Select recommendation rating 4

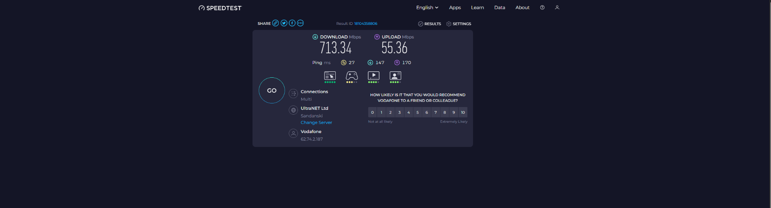[x=408, y=112]
